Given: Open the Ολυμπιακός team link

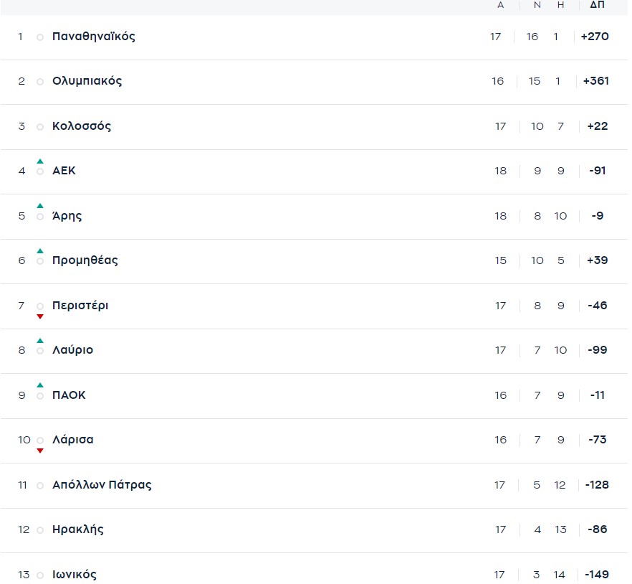Looking at the screenshot, I should click(x=87, y=81).
